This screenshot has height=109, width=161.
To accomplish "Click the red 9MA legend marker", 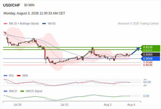I will click(19, 76).
